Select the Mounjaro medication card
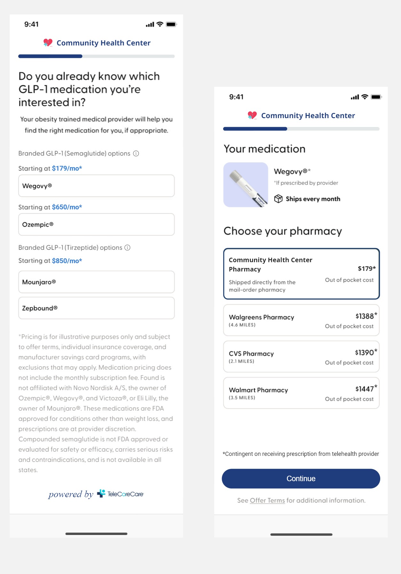Screen dimensions: 401x574 pyautogui.click(x=96, y=282)
